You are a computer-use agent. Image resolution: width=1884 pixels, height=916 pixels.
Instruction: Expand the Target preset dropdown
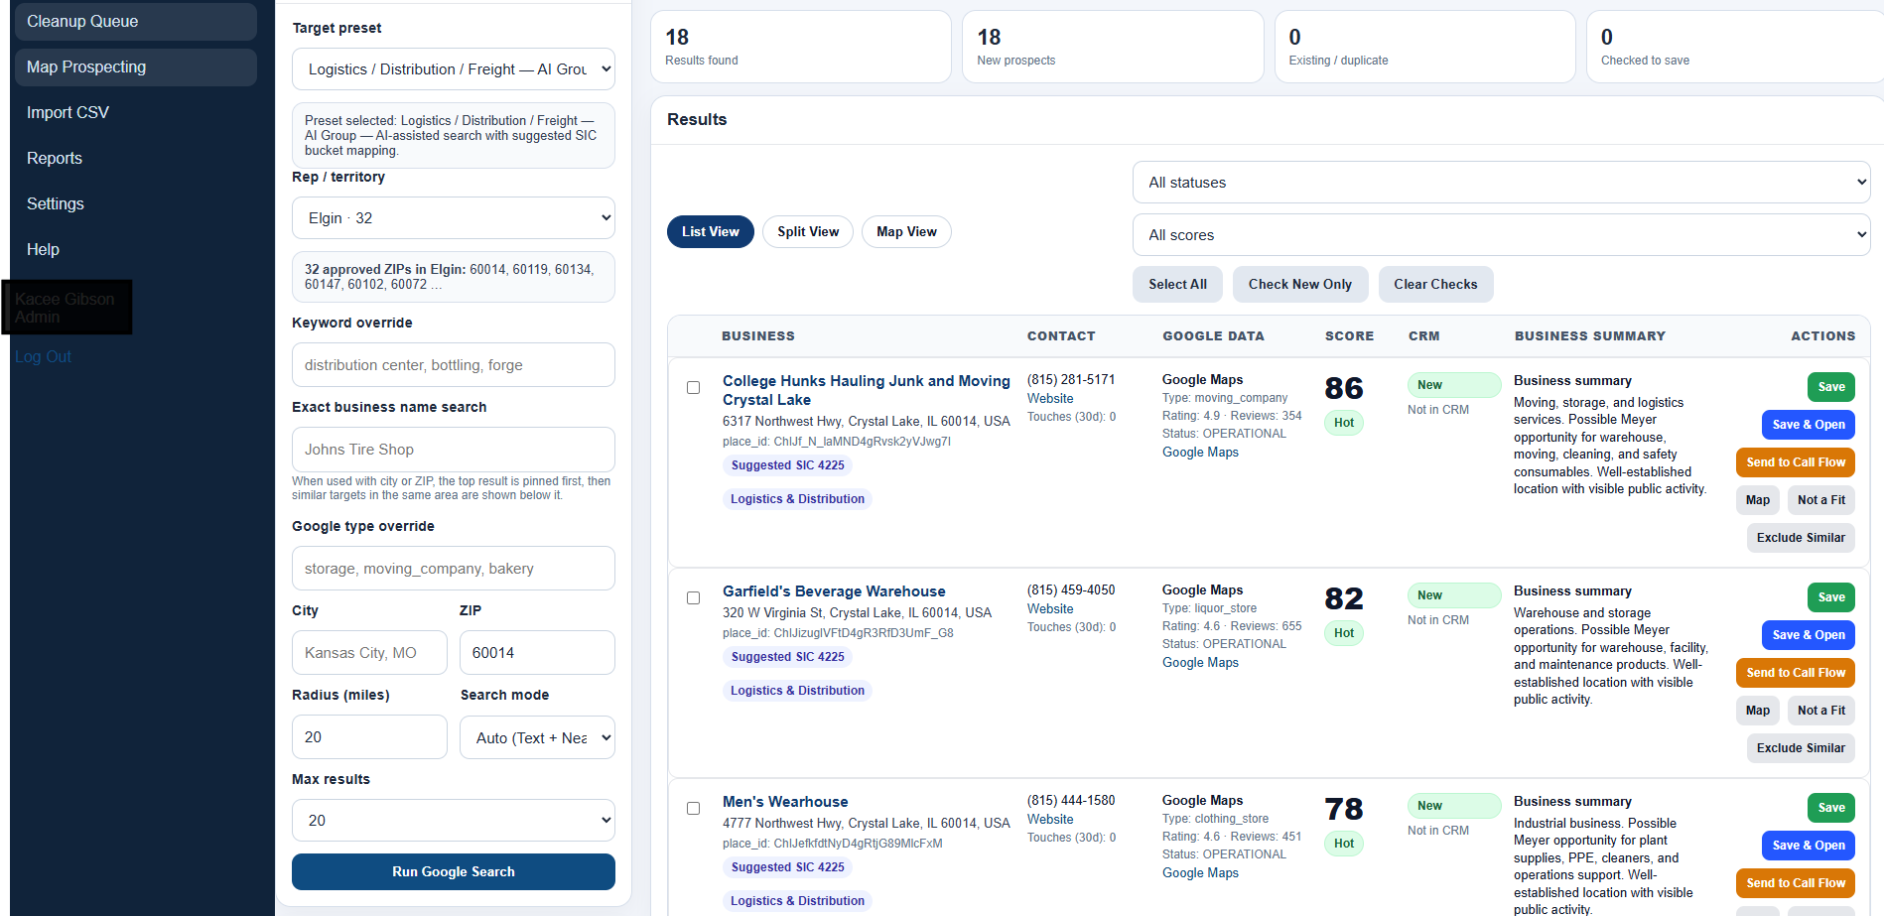(x=454, y=69)
